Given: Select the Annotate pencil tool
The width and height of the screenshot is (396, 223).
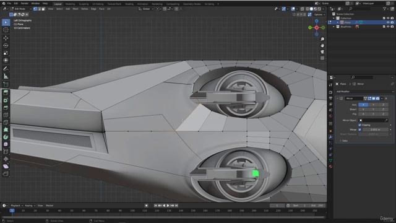Looking at the screenshot, I should [6, 69].
